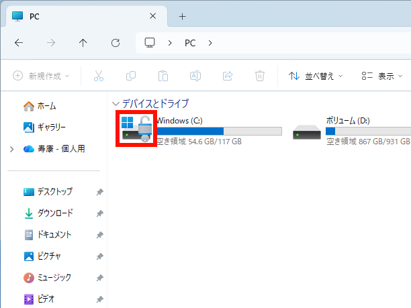Screen dimensions: 411x308
Task: Go up one folder level
Action: pos(83,43)
